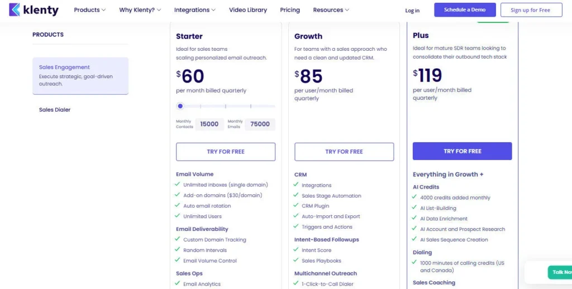Click the Schedule a Demo button

pyautogui.click(x=465, y=10)
